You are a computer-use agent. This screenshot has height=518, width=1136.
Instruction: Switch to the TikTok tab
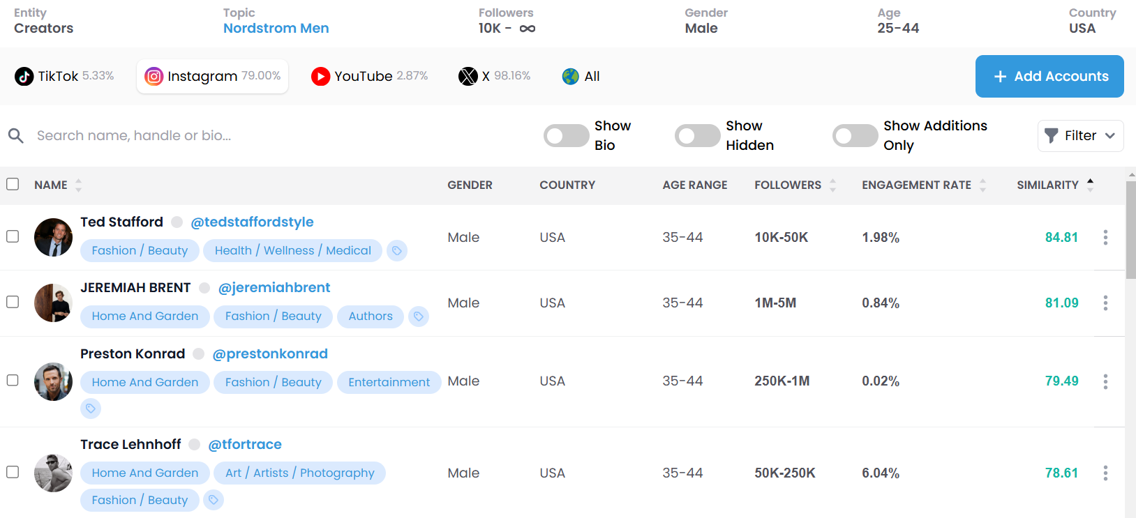64,76
